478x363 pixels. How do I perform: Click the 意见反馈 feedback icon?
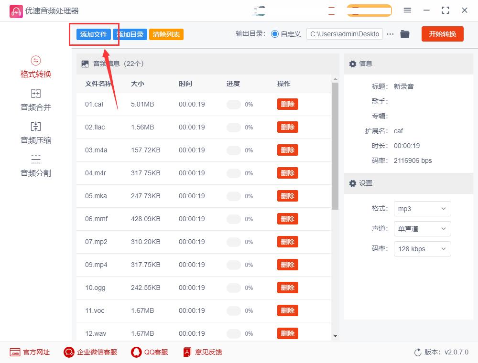point(186,352)
